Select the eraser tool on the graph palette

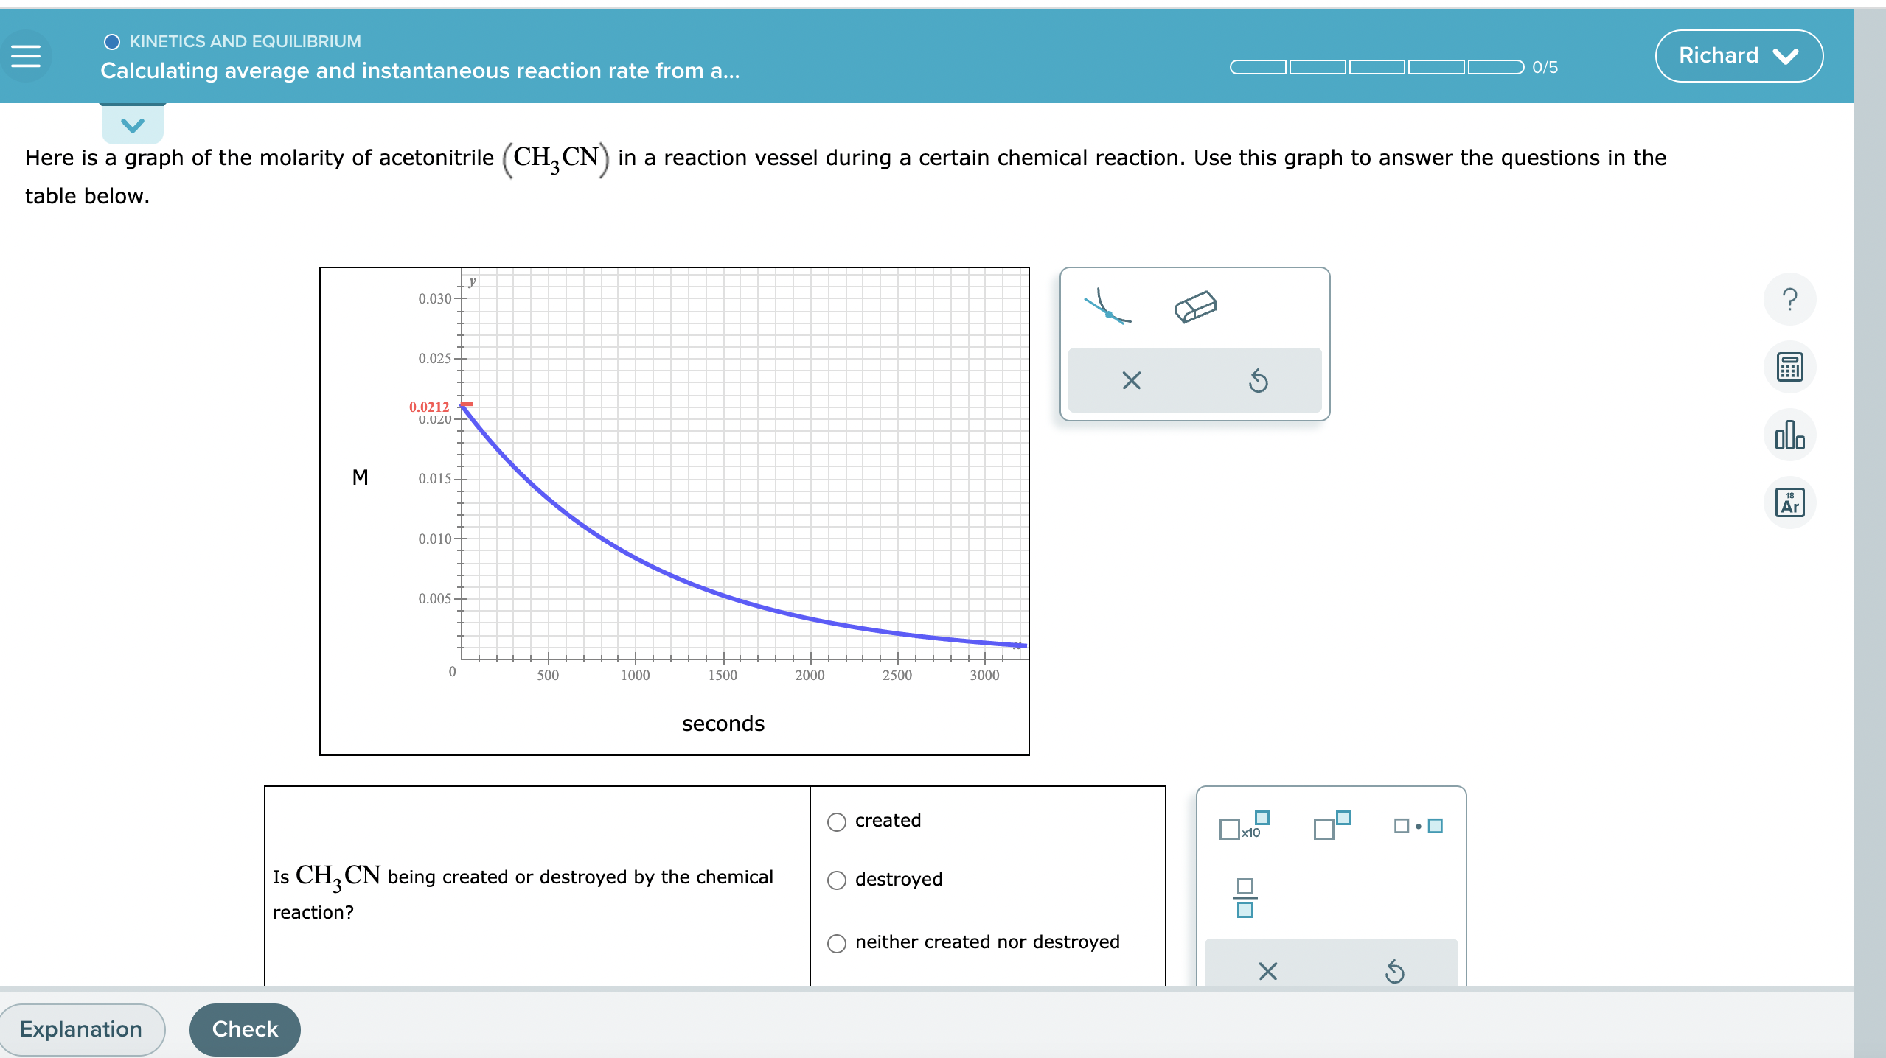[x=1196, y=307]
